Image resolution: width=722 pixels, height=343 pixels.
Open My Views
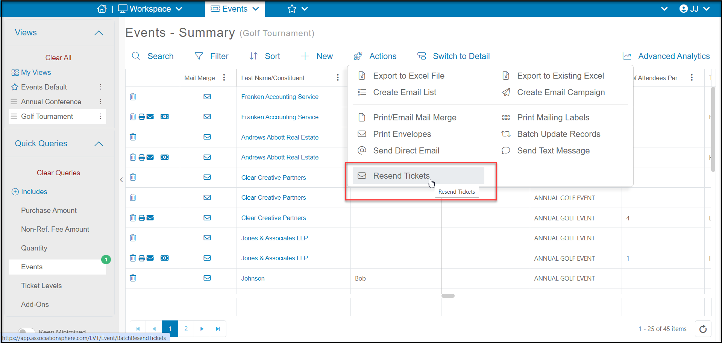pos(31,72)
